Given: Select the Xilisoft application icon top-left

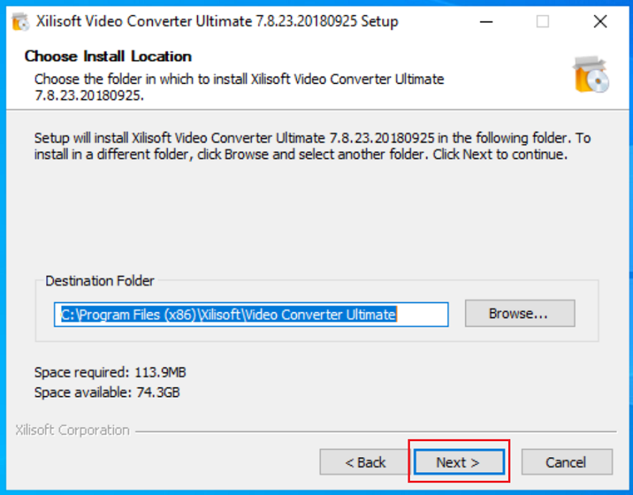Looking at the screenshot, I should [x=19, y=21].
